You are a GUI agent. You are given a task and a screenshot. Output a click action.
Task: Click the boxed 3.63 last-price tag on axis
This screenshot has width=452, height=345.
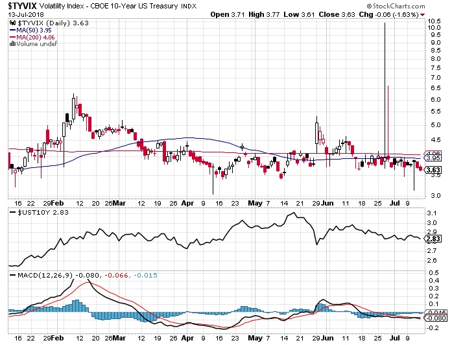[x=433, y=170]
